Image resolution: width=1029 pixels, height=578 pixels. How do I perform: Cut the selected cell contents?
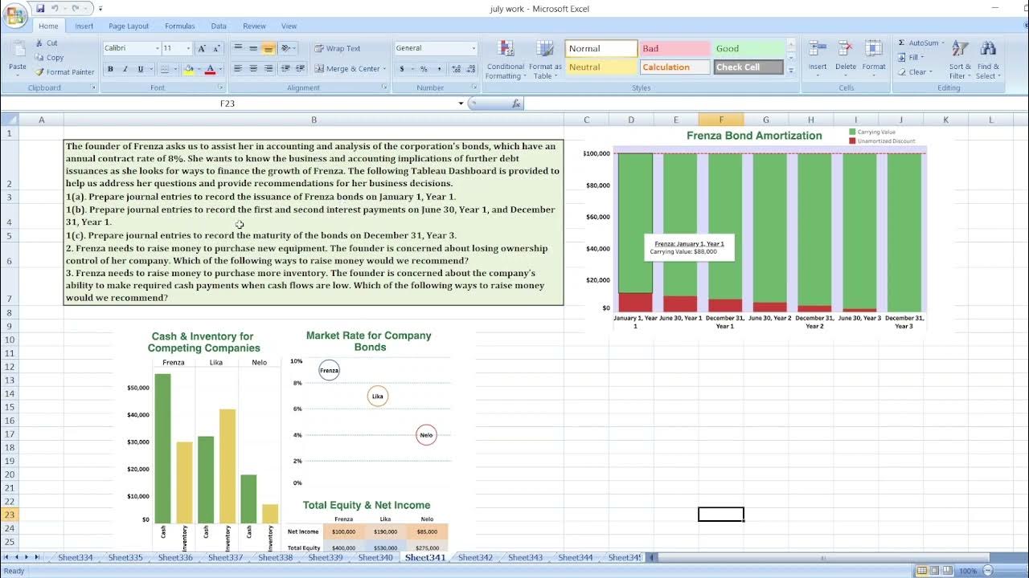coord(46,43)
